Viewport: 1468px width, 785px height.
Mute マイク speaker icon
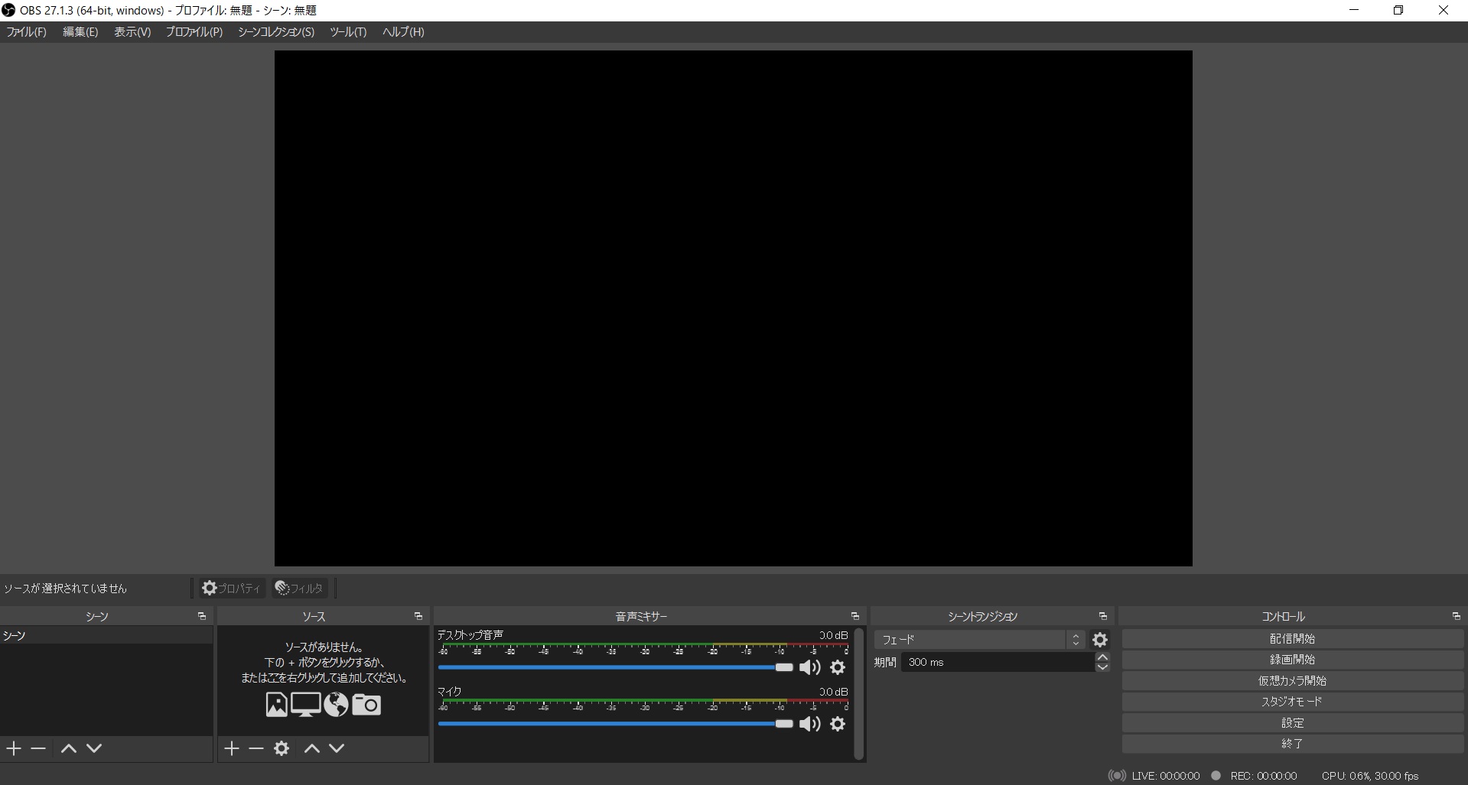[809, 724]
